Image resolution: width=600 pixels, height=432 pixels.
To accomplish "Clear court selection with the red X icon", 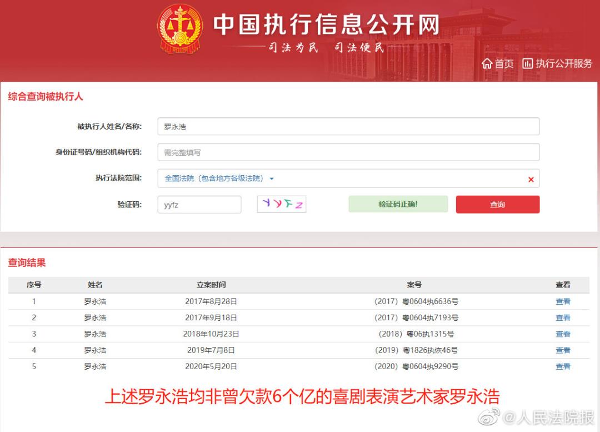I will click(531, 178).
